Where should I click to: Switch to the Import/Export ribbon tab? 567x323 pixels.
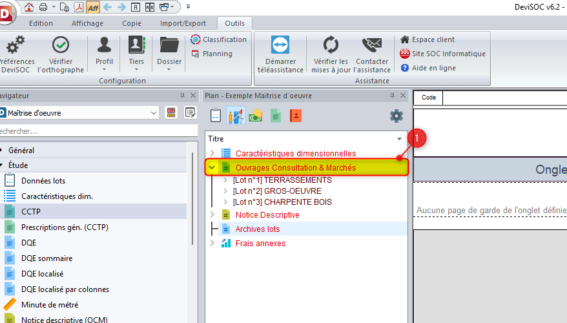183,23
